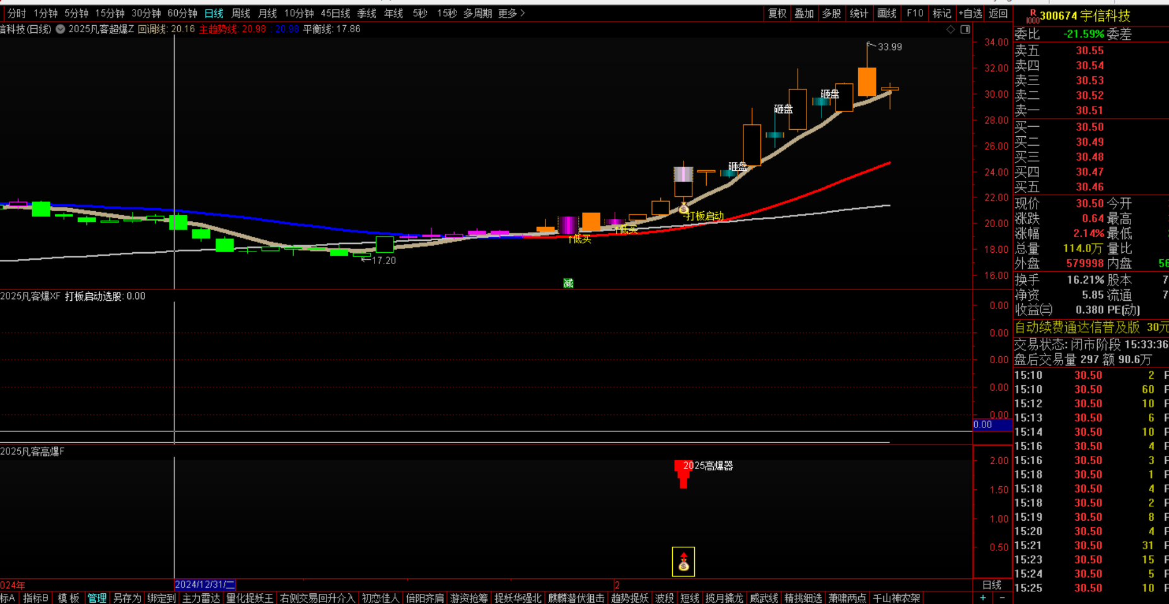Select the 精挑细选 indicator tab
Viewport: 1169px width, 604px height.
click(803, 598)
